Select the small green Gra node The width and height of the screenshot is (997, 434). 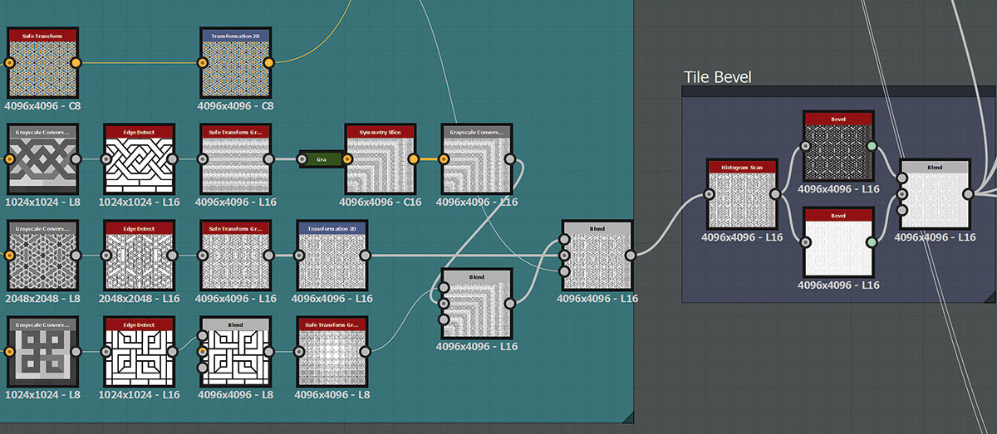tap(321, 159)
